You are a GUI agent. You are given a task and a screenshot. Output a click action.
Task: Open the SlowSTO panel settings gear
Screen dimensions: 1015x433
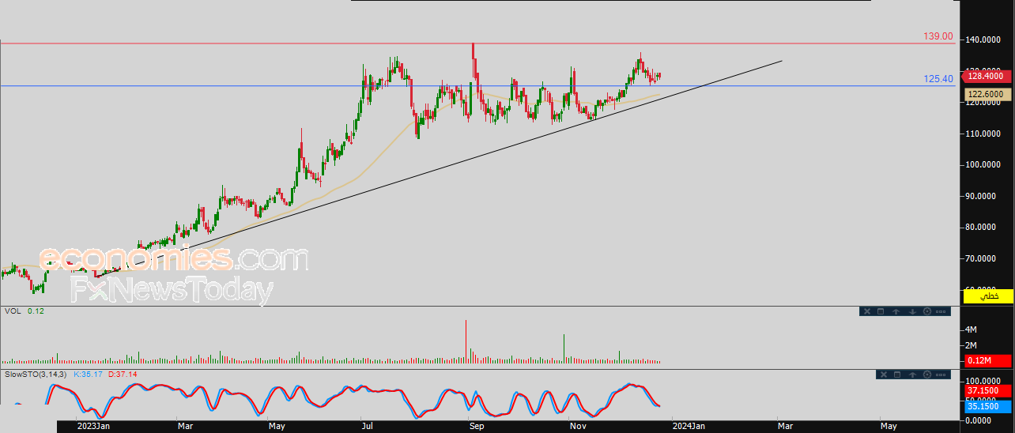tap(926, 375)
